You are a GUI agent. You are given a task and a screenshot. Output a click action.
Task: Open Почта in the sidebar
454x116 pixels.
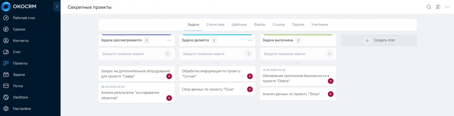(x=18, y=86)
